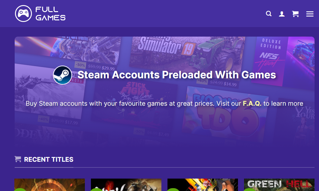Click the green badge on Green Hell thumbnail
This screenshot has height=191, width=319.
(x=250, y=190)
